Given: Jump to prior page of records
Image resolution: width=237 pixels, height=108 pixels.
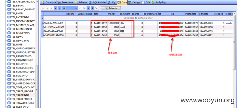Looking at the screenshot, I should click(x=47, y=8).
